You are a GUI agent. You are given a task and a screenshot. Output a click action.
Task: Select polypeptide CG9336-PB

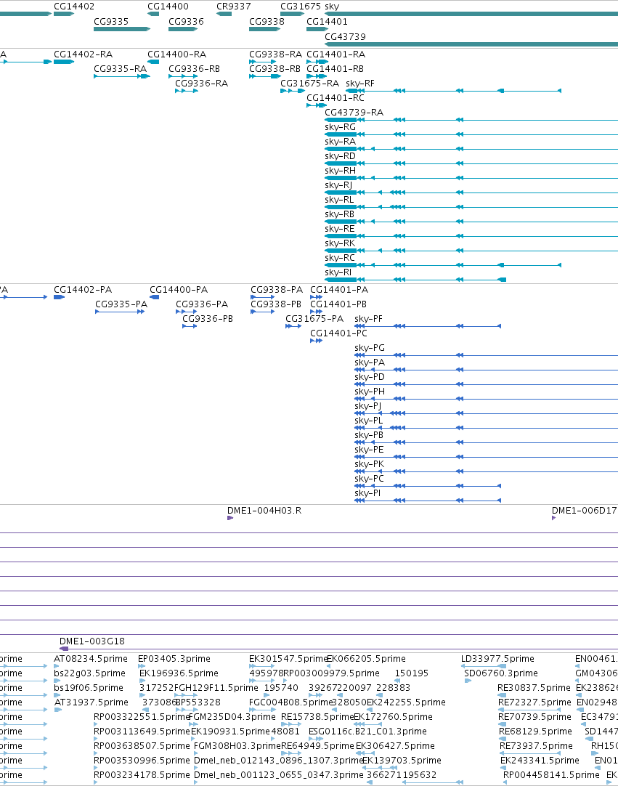(x=208, y=319)
